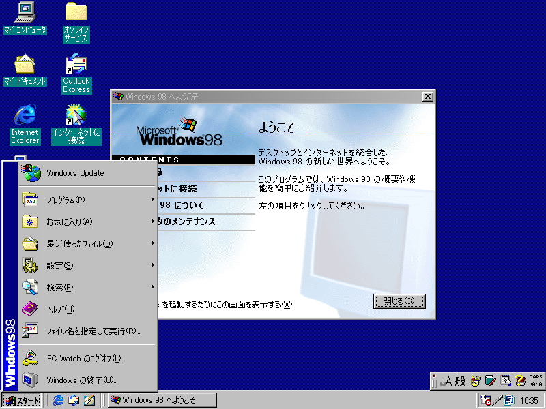546x409 pixels.
Task: Toggle 起動するたびにこの画面を表示する(W) option
Action: (225, 305)
